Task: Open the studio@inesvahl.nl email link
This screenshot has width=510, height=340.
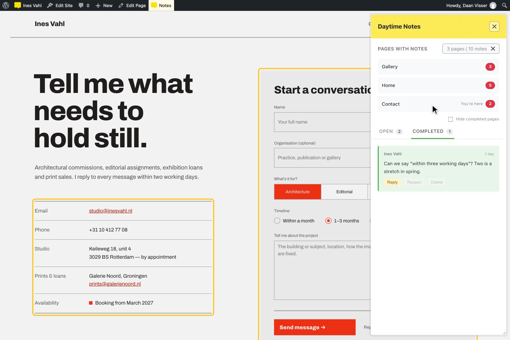Action: point(110,211)
